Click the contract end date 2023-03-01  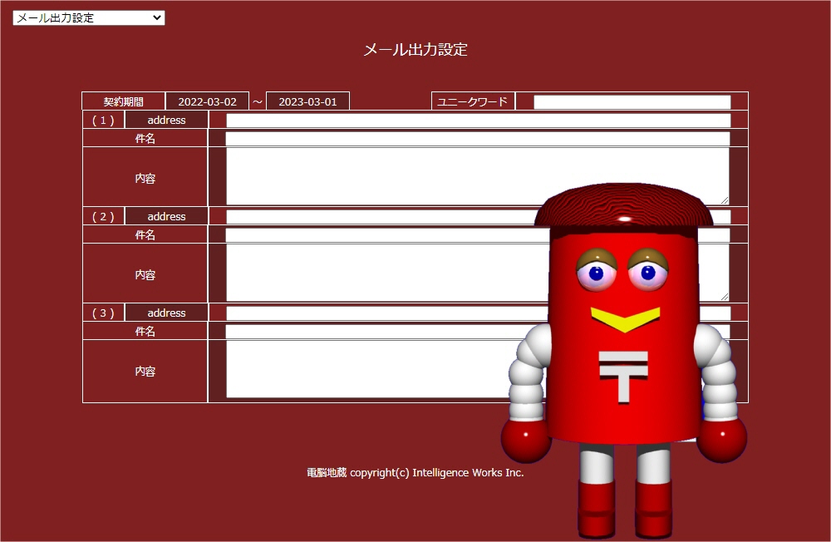click(307, 101)
